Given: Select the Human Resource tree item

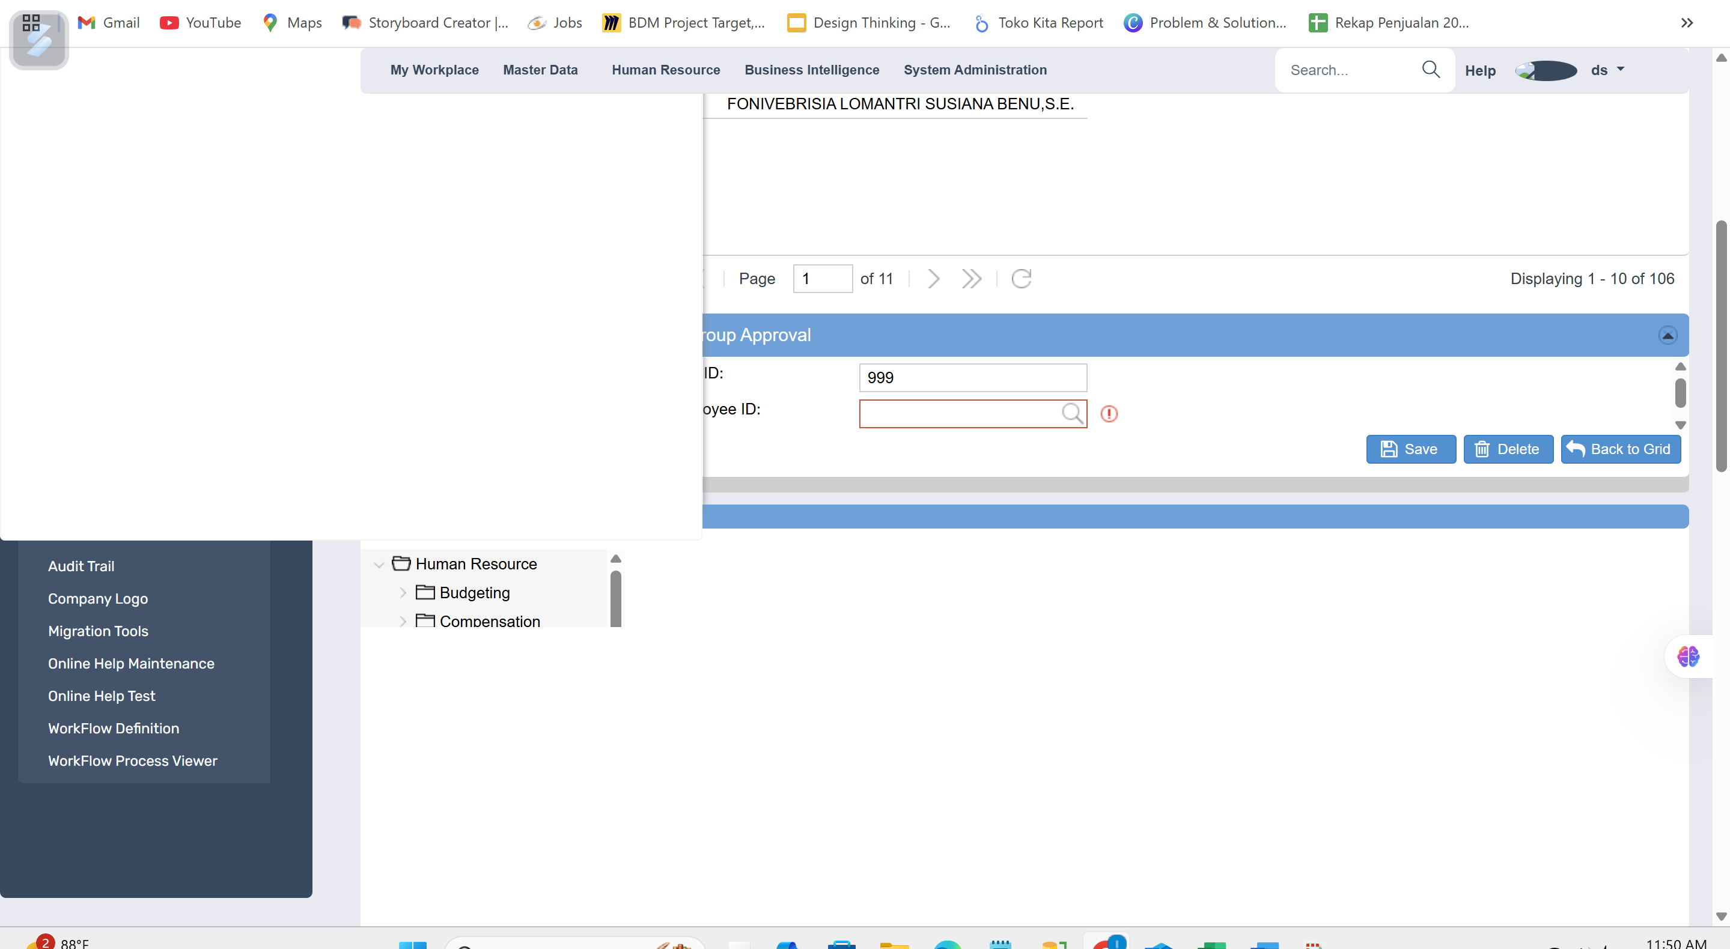Looking at the screenshot, I should click(476, 564).
